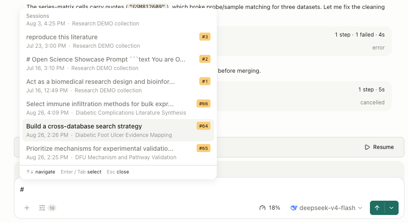Viewport: 408px width, 223px height.
Task: Choose the "Open Science Showcase Prompt" session
Action: point(118,63)
